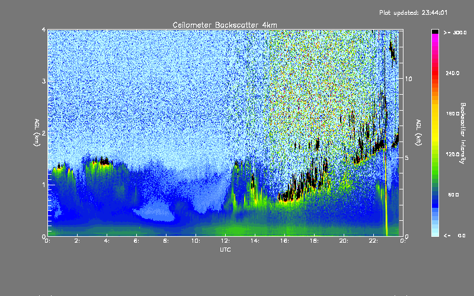Click the '10' tick on the kft axis
The image size is (474, 296).
(x=408, y=79)
